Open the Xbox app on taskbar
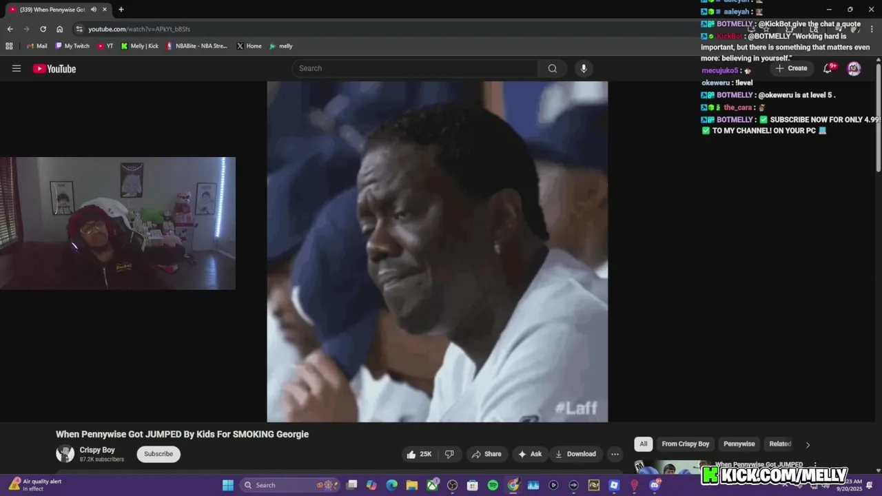The height and width of the screenshot is (496, 882). [x=432, y=485]
